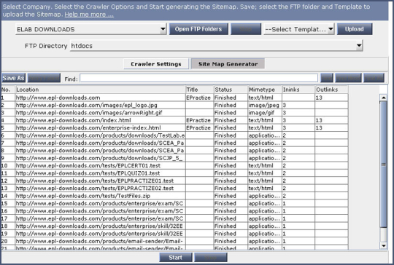Click the Start button at the bottom
Viewport: 394px width, 265px height.
(176, 258)
